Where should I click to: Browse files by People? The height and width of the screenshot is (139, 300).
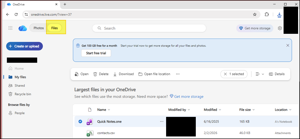coord(16,113)
